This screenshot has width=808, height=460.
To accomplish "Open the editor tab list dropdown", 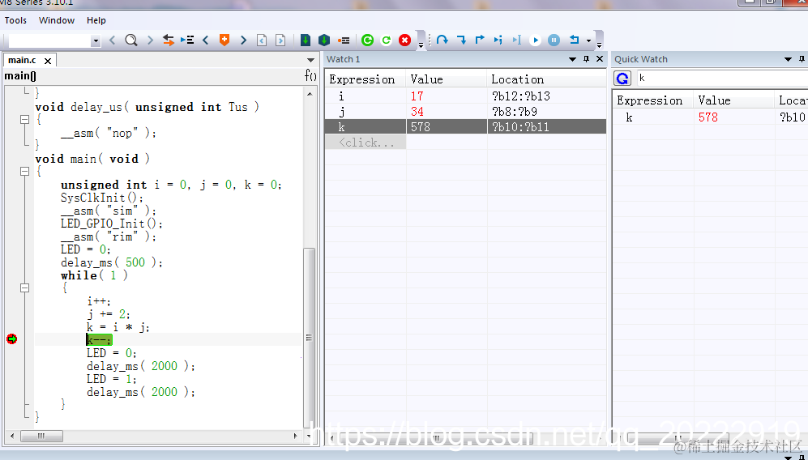I will pos(310,60).
